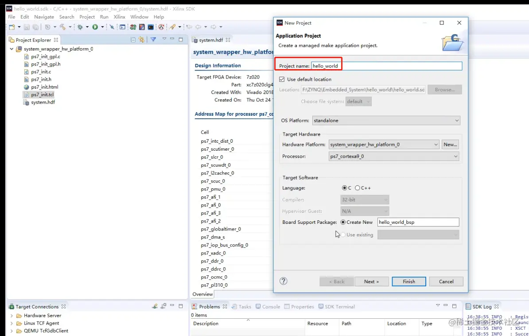
Task: Click the Back navigation arrow icon in toolbar
Action: 198,27
